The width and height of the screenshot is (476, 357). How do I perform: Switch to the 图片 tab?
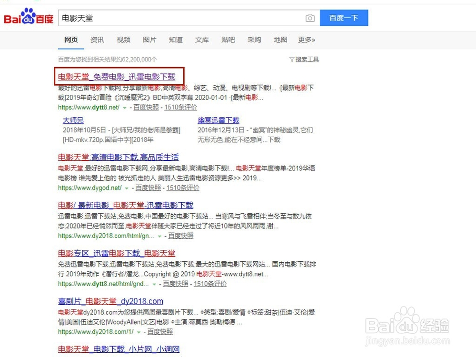pos(149,40)
